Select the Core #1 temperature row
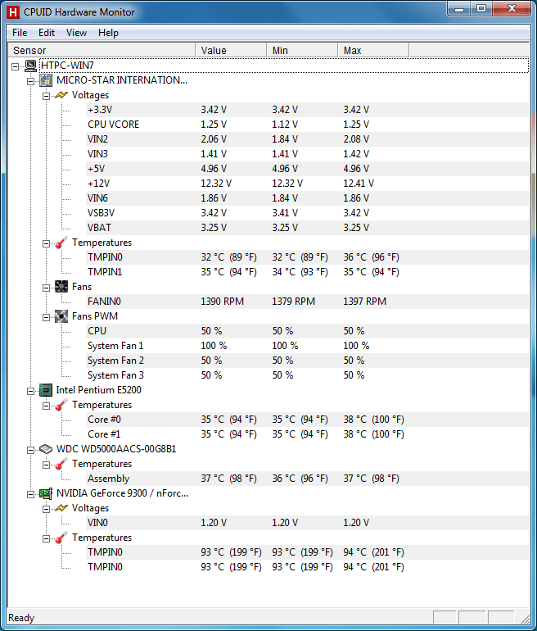The width and height of the screenshot is (537, 631). [x=308, y=434]
